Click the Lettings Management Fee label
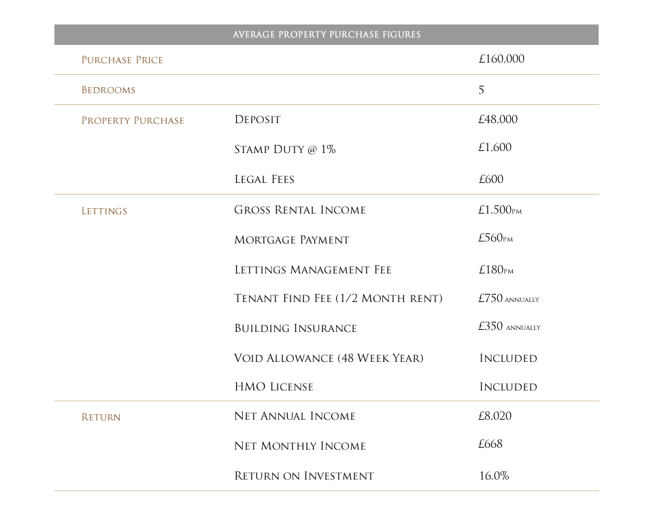Screen dimensions: 653x517 coord(313,270)
